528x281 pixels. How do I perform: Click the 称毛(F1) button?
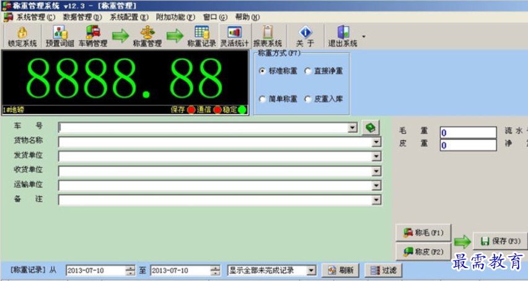point(423,233)
